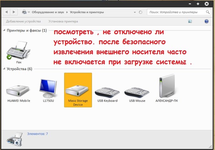Open help with the blue question icon
Screen dimensions: 215x150
coord(206,21)
